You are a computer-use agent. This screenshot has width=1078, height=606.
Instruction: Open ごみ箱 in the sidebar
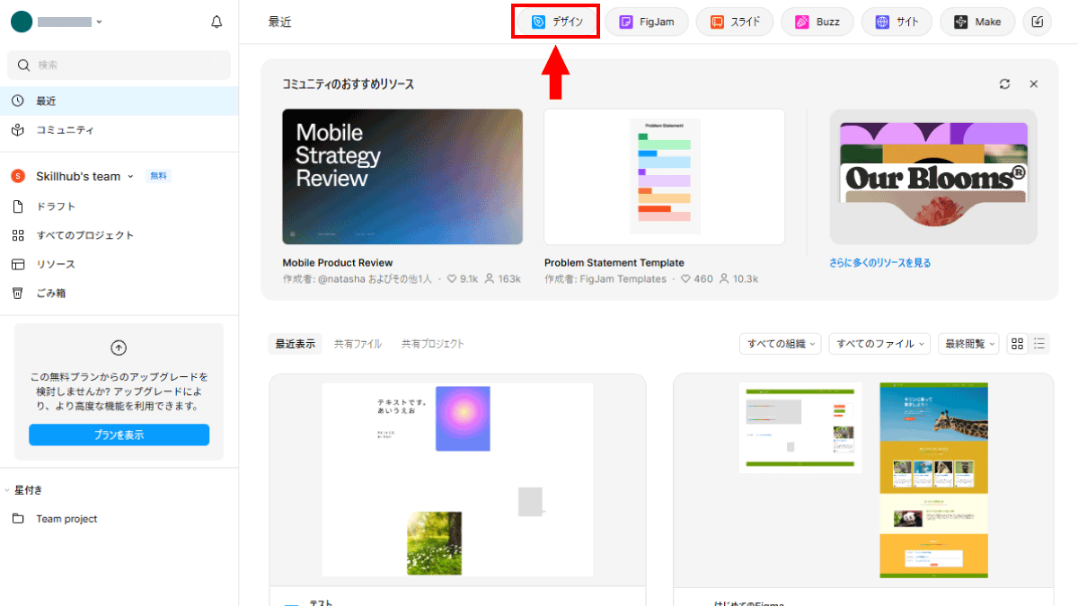(x=50, y=294)
